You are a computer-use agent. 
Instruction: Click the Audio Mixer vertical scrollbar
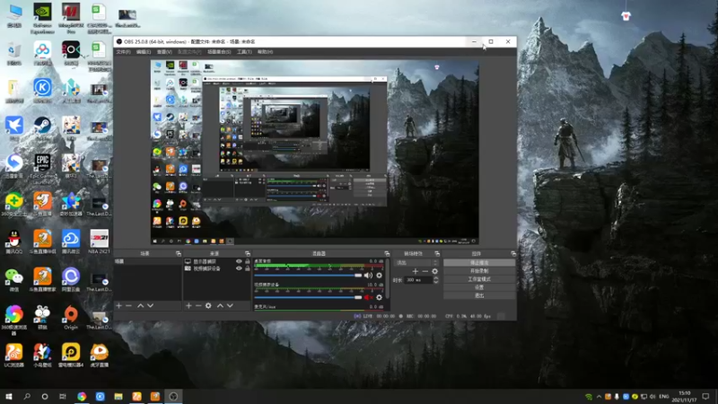388,279
